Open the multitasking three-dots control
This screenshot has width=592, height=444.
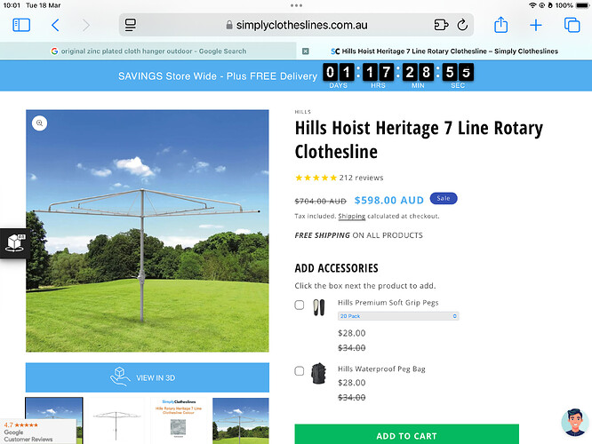296,5
